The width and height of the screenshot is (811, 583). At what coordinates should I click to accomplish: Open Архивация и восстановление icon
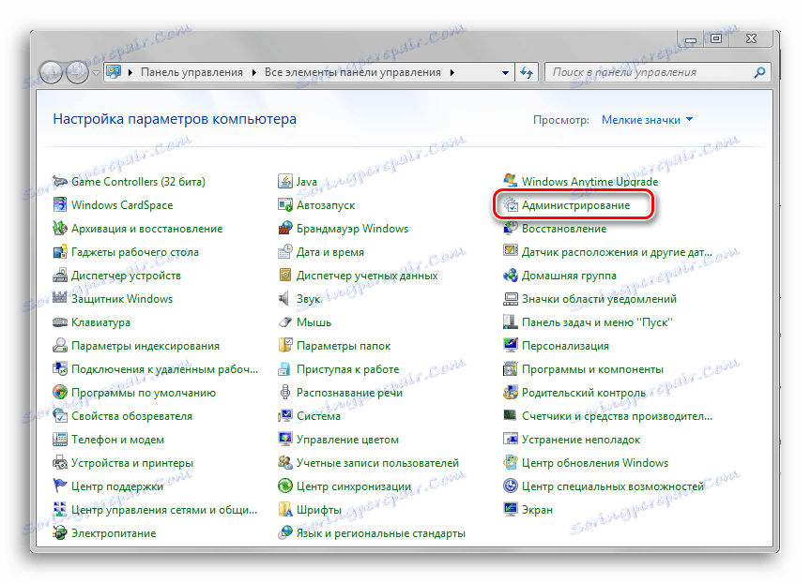(x=60, y=229)
